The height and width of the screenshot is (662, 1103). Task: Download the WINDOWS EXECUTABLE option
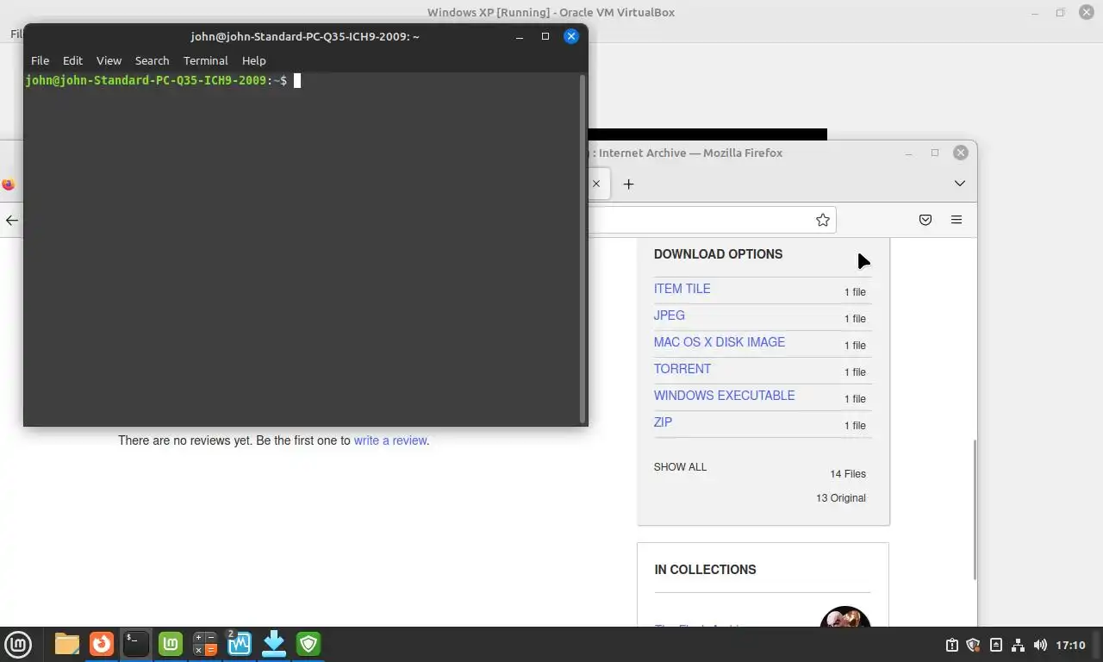(x=724, y=396)
